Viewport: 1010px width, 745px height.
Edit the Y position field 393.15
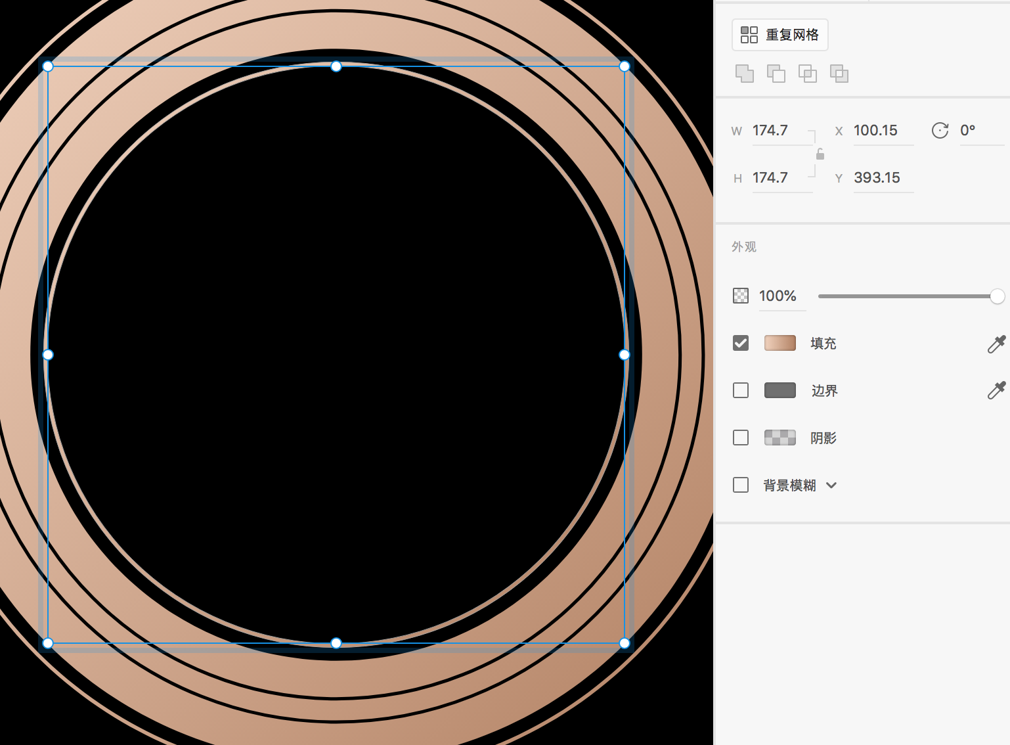tap(883, 178)
